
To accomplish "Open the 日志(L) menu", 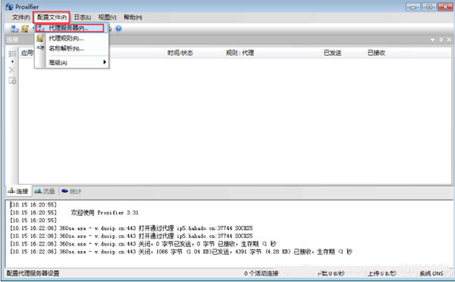I will pyautogui.click(x=83, y=17).
